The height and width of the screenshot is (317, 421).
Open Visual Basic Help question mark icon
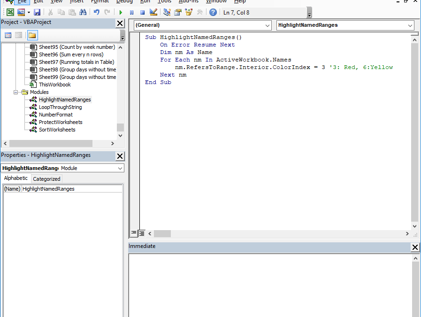pyautogui.click(x=213, y=12)
